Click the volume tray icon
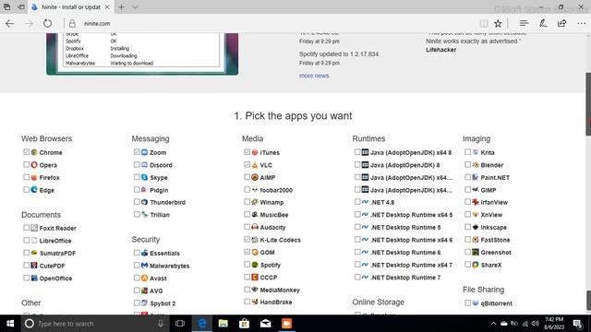The image size is (591, 332). coord(535,324)
